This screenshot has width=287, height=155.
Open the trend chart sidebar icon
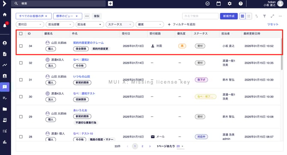point(5,65)
